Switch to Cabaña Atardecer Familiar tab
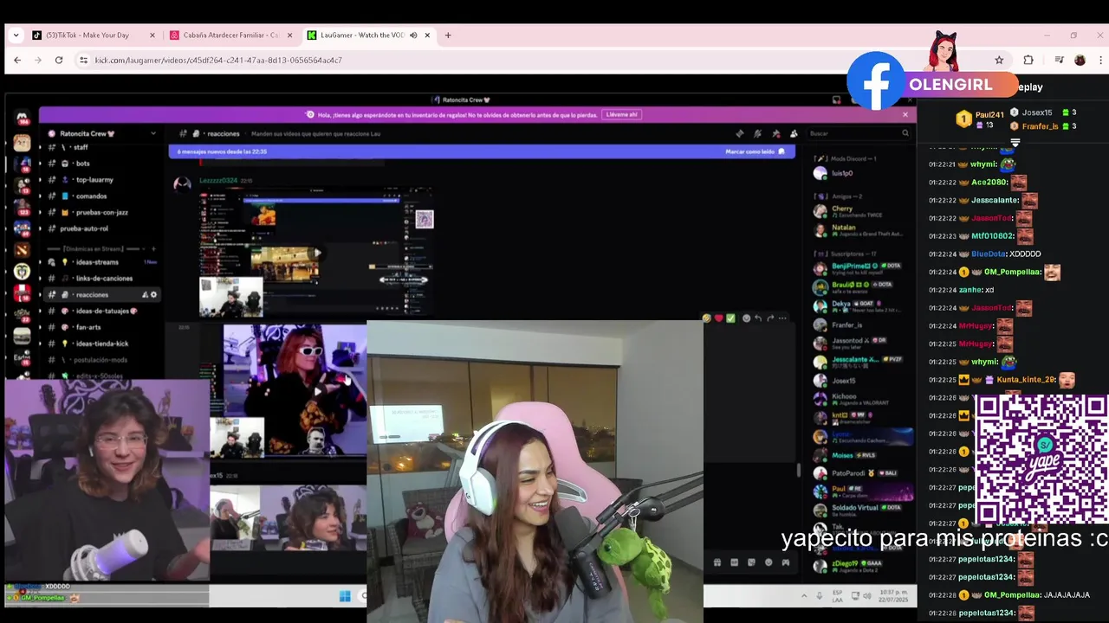 click(230, 35)
